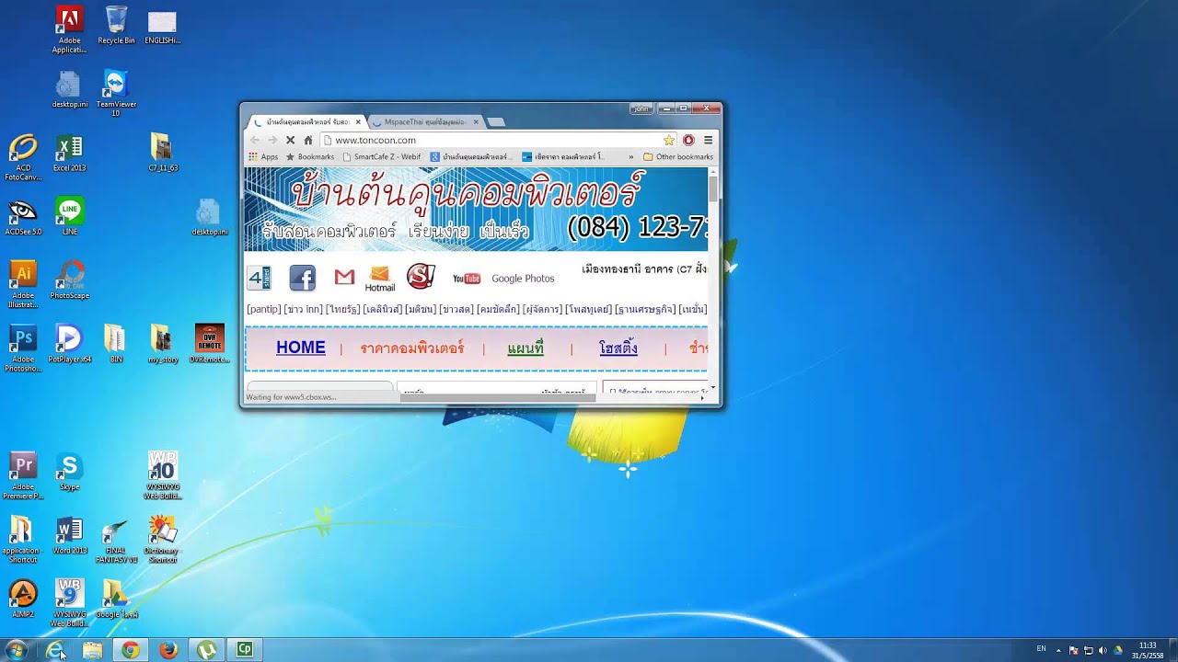
Task: Launch PhotoScape from desktop
Action: coord(69,280)
